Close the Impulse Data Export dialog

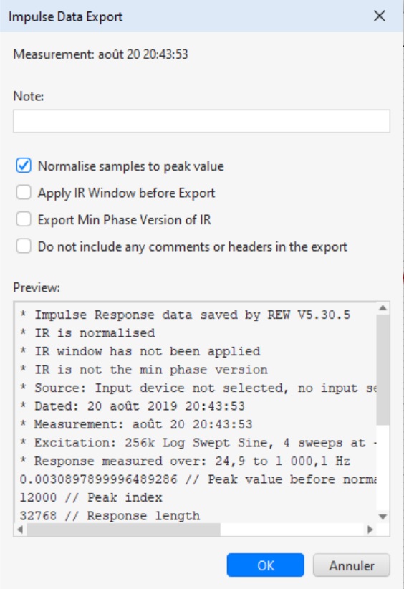click(380, 16)
